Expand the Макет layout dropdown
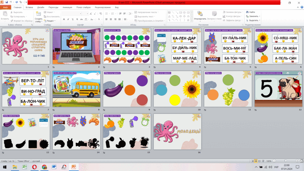 pyautogui.click(x=49, y=12)
